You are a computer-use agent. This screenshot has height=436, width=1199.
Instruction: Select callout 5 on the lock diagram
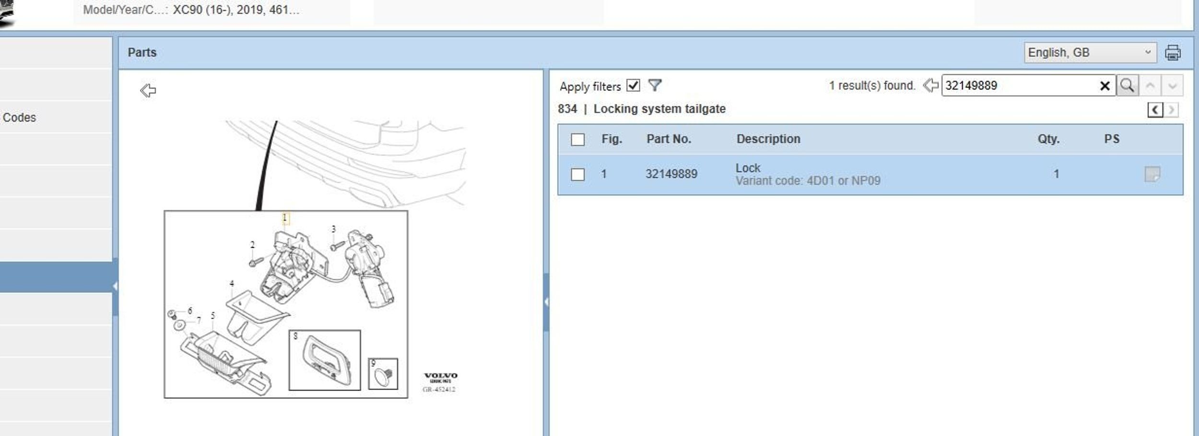coord(213,316)
